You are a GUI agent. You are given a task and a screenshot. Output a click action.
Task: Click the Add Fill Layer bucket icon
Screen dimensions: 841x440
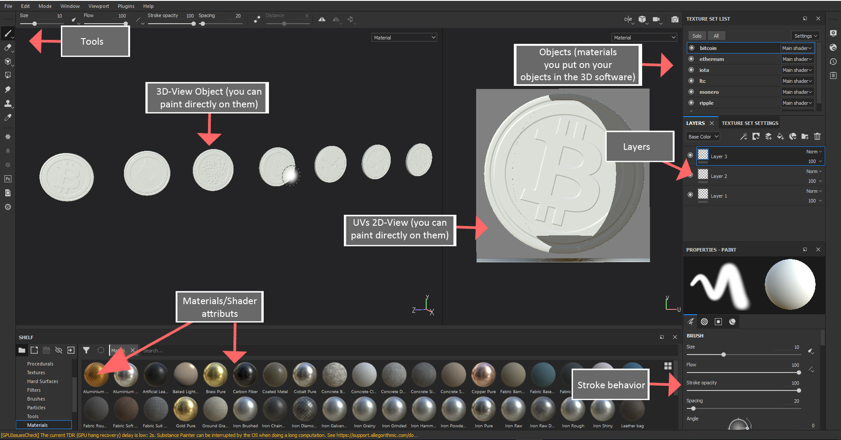click(781, 137)
